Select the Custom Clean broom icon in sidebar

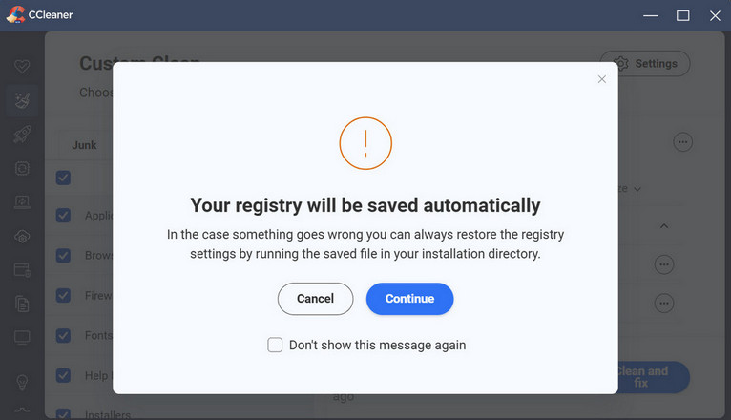(21, 99)
